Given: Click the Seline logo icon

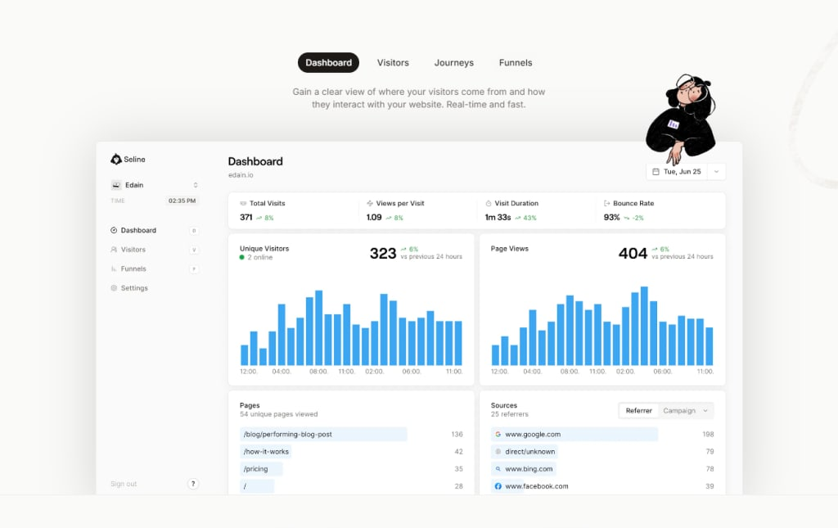Looking at the screenshot, I should click(116, 160).
